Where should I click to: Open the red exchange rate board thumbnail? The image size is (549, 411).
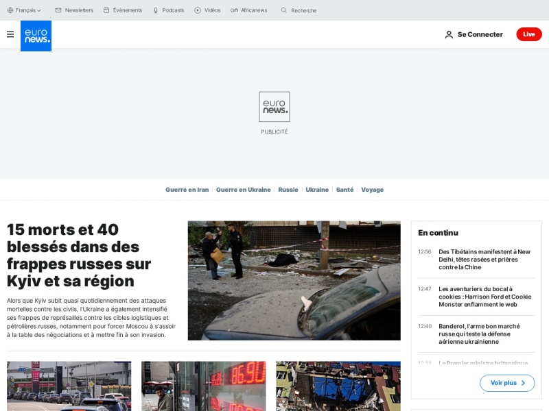coord(203,386)
